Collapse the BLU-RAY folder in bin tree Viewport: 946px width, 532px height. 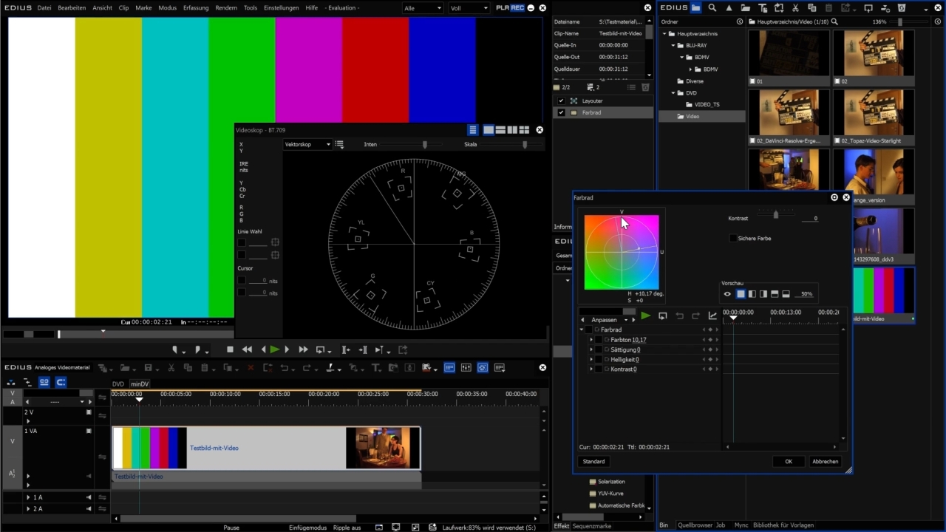pos(673,46)
